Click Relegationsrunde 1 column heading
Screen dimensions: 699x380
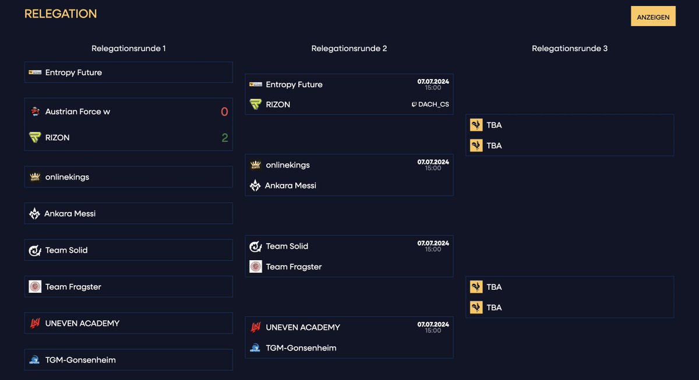click(x=129, y=48)
